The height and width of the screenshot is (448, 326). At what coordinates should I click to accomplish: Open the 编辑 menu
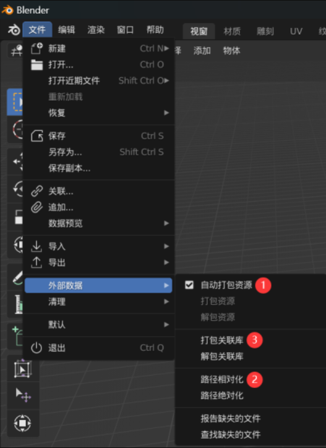(x=67, y=30)
